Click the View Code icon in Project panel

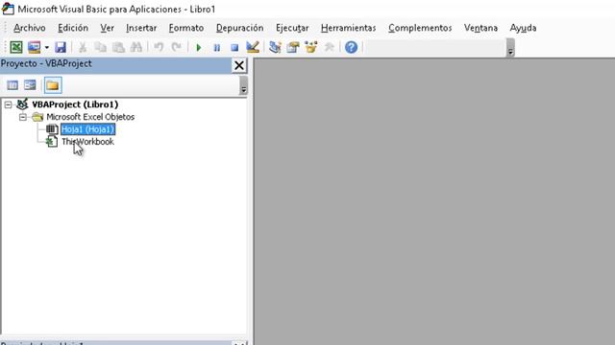pos(12,85)
